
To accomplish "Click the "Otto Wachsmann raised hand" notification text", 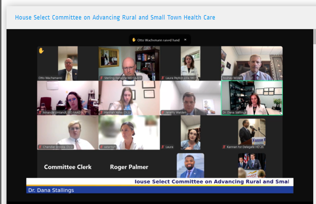I will pos(158,40).
